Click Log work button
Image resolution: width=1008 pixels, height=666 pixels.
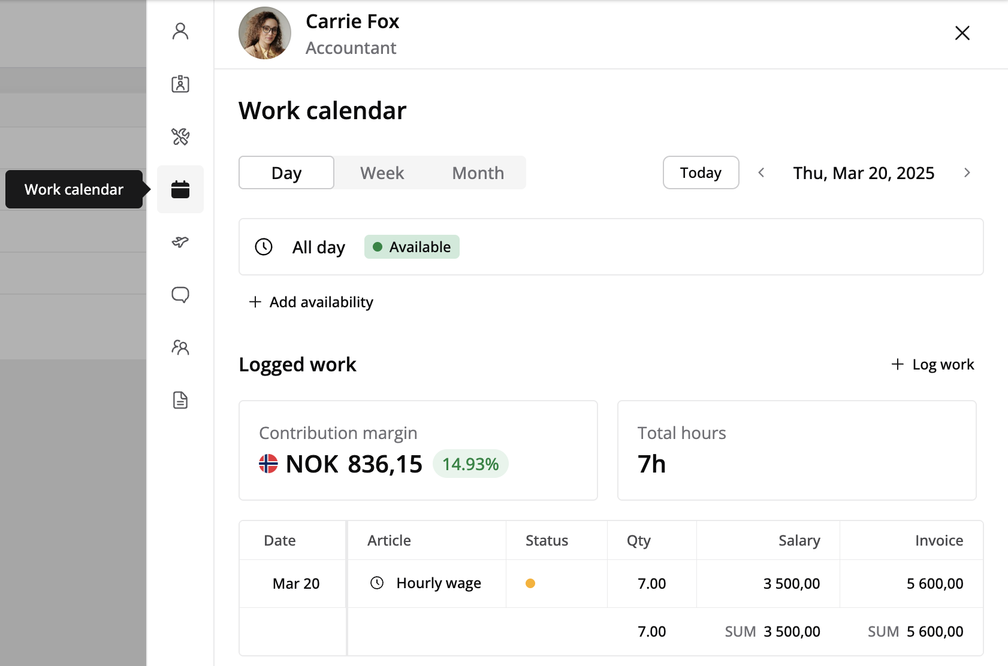pyautogui.click(x=933, y=364)
